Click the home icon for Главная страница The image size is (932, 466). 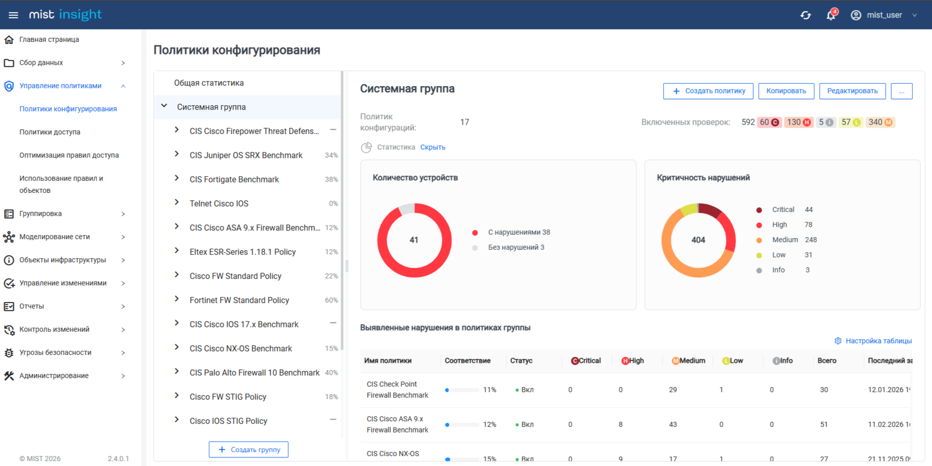[x=9, y=40]
